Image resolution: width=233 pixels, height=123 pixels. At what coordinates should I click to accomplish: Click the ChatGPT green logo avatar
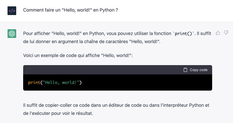[12, 34]
